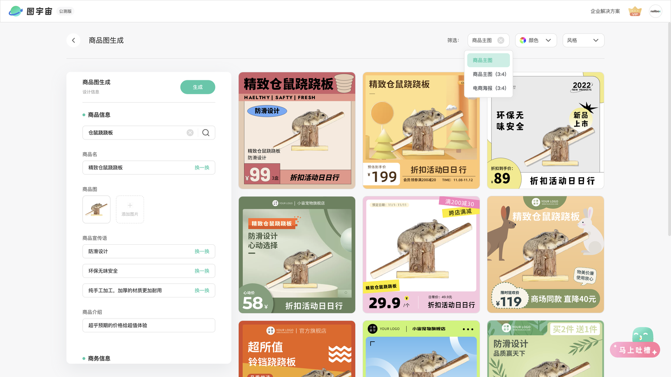This screenshot has height=377, width=671.
Task: Open the yellow ¥199 template
Action: (421, 130)
